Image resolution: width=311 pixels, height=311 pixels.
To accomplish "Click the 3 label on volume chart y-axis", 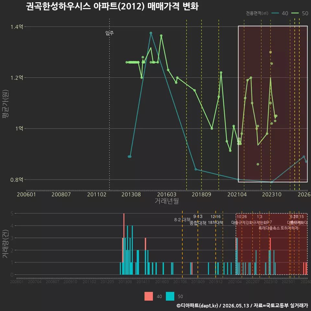I will coord(12,238).
